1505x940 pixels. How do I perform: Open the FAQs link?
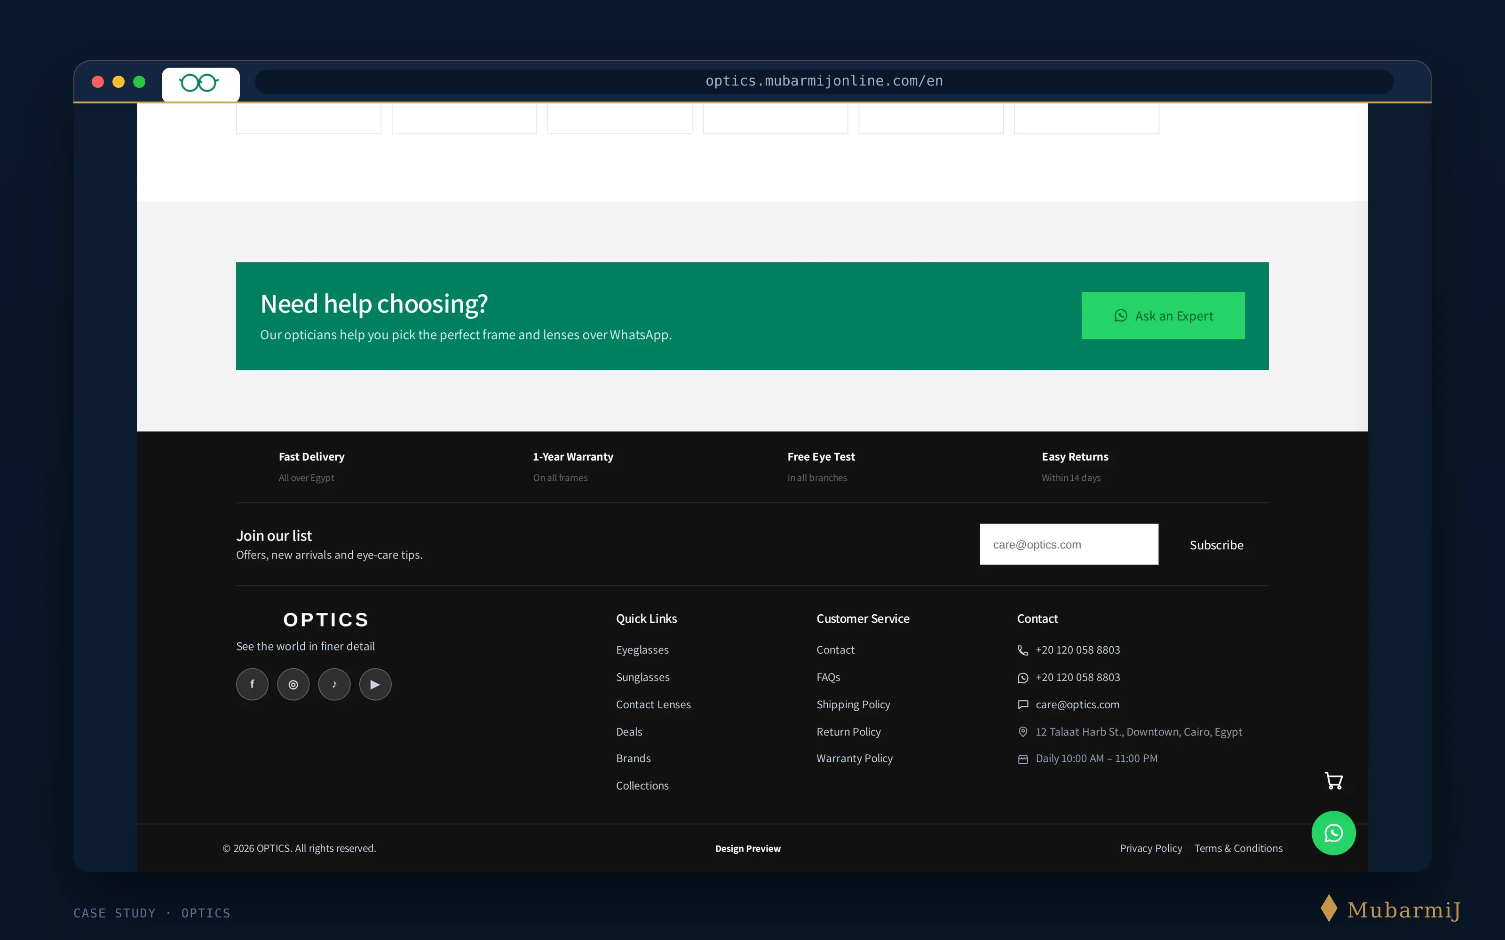point(828,677)
